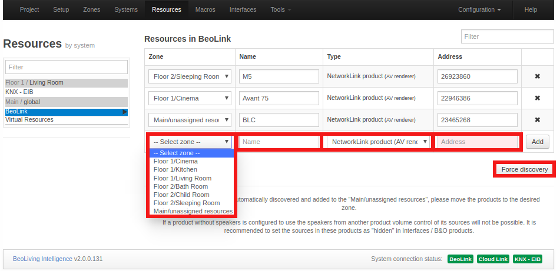Click the Add button
The width and height of the screenshot is (560, 271).
tap(538, 142)
